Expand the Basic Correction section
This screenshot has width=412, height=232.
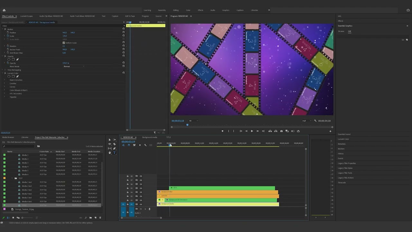point(5,80)
